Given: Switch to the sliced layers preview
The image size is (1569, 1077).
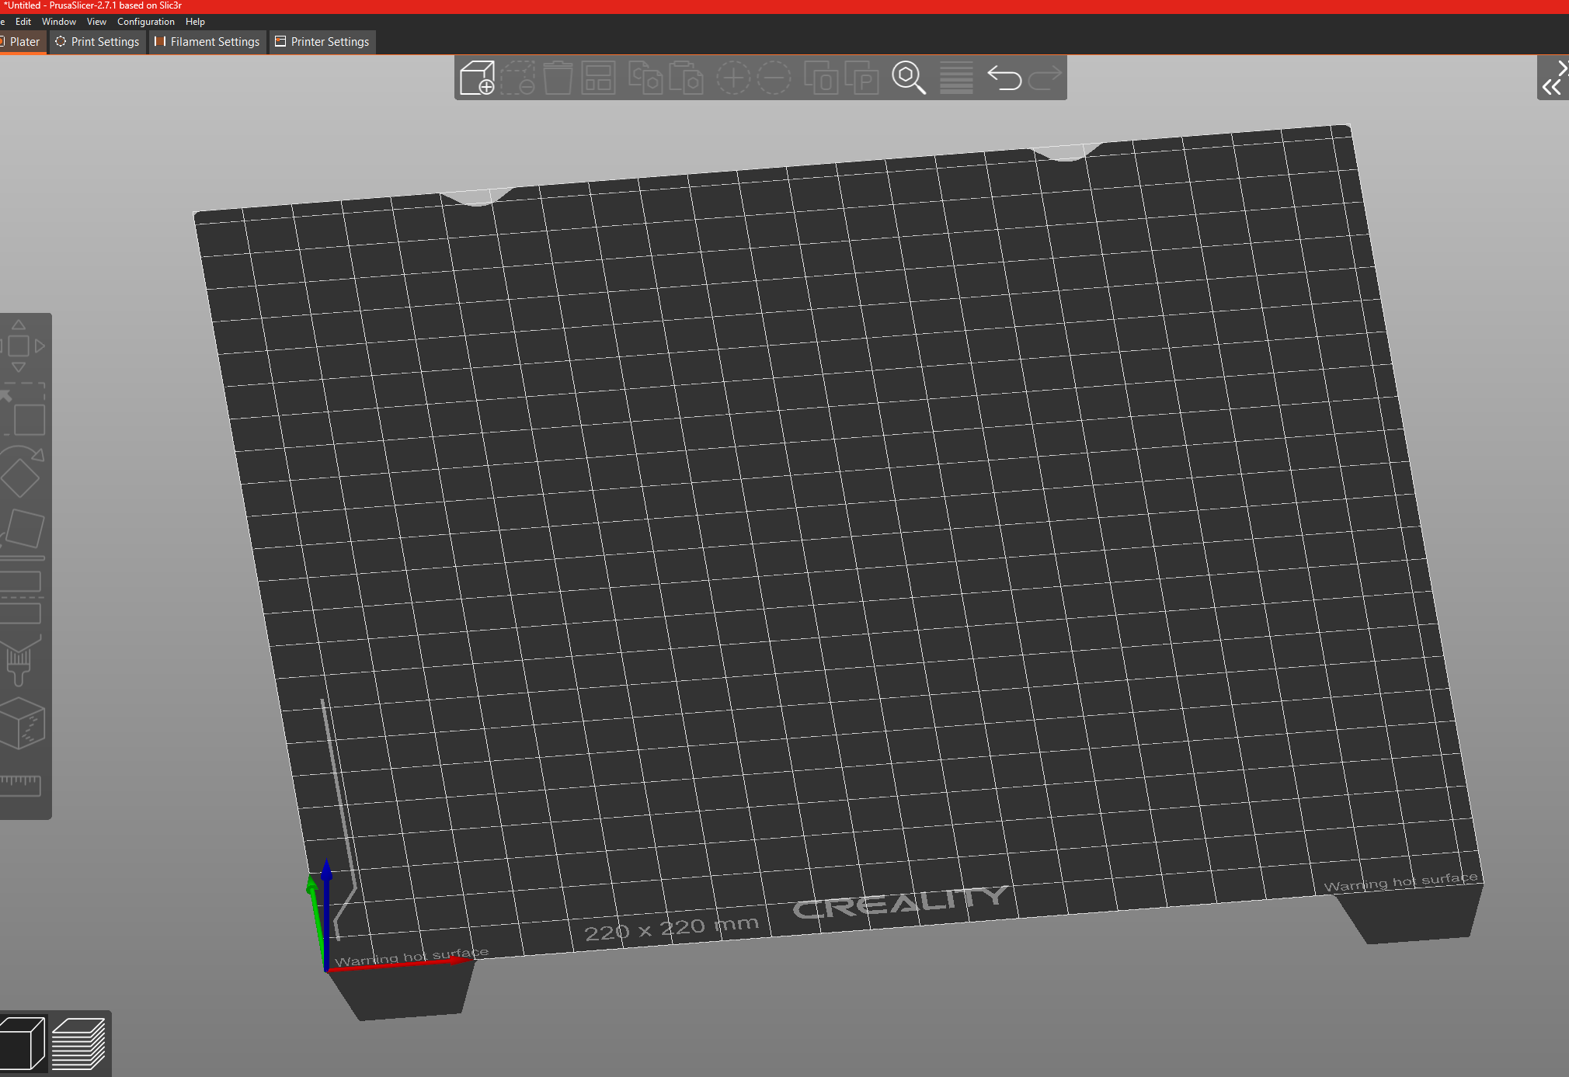Looking at the screenshot, I should click(78, 1044).
